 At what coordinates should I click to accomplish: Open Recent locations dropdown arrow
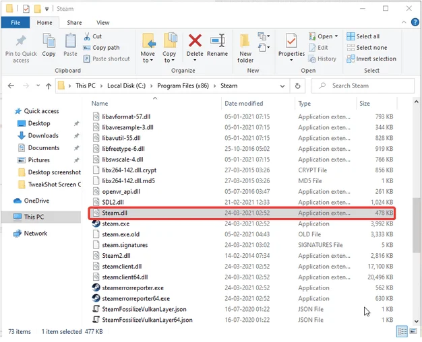click(x=38, y=85)
